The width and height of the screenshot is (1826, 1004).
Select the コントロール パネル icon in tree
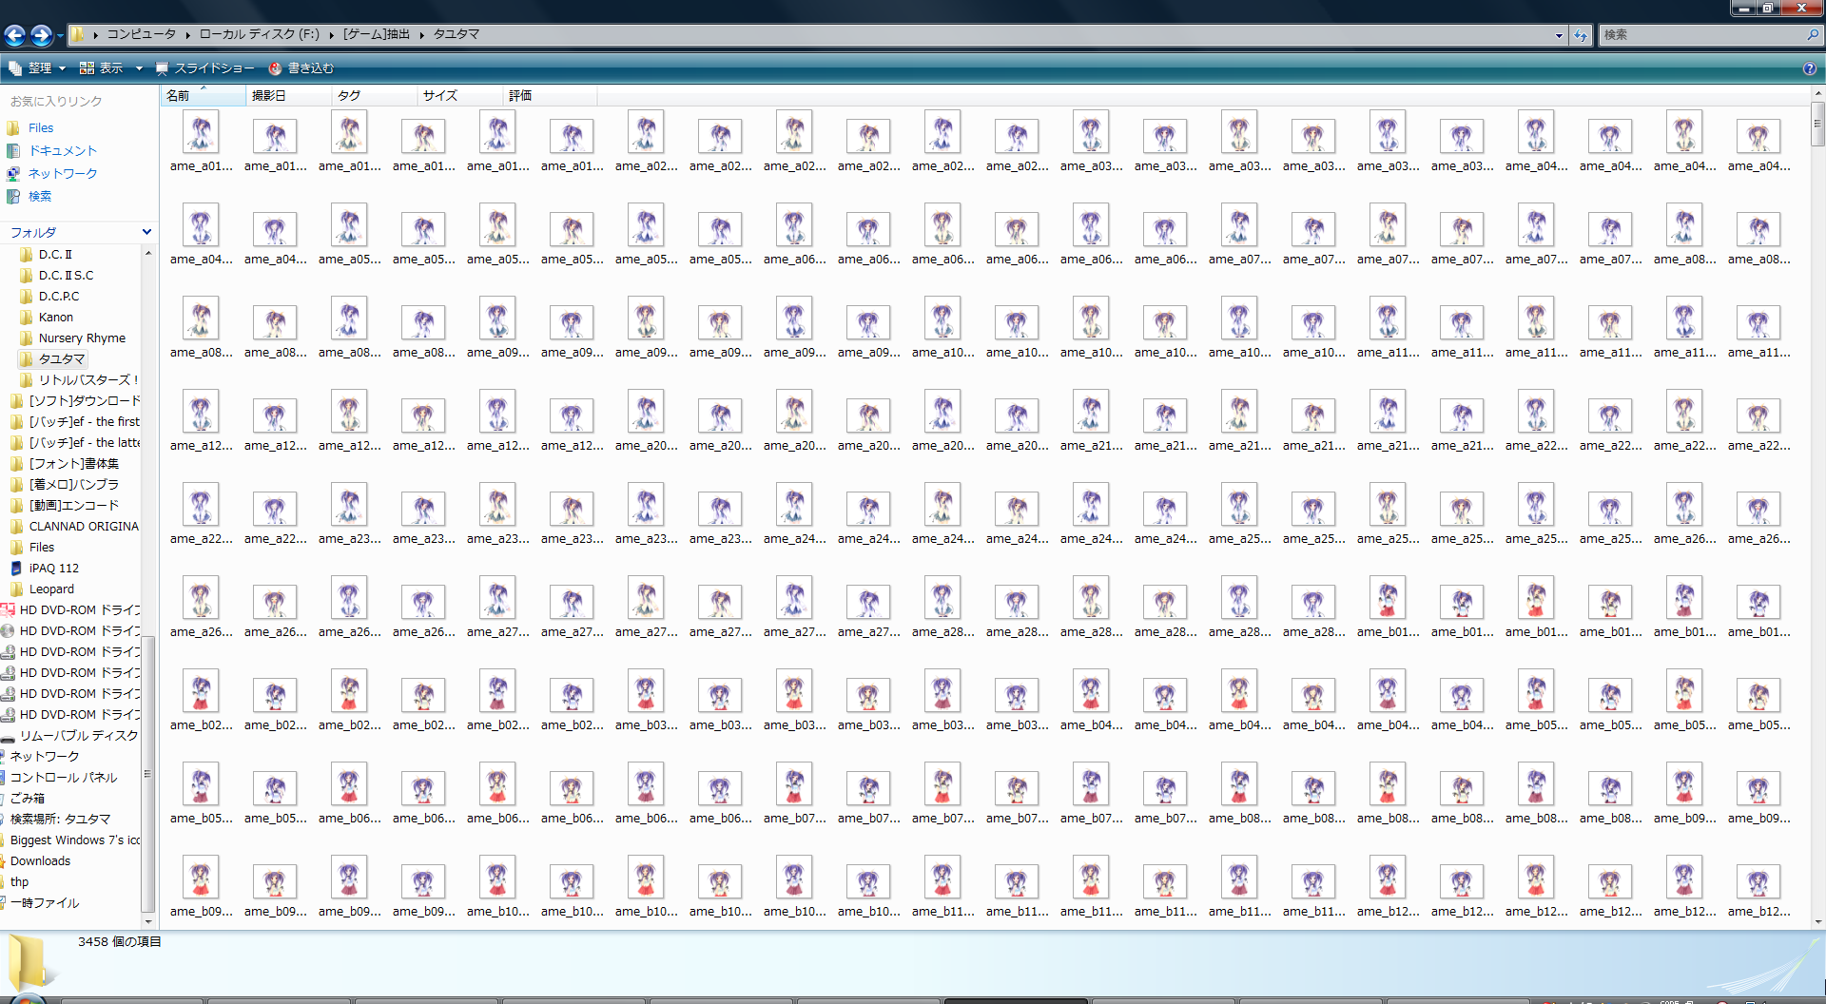tap(3, 778)
